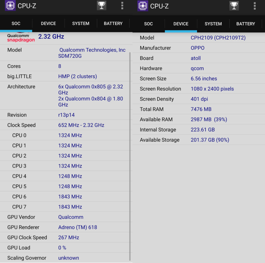Click the GPU Vendor value Qualcomm
Viewport: 265px width, 263px height.
tap(71, 217)
